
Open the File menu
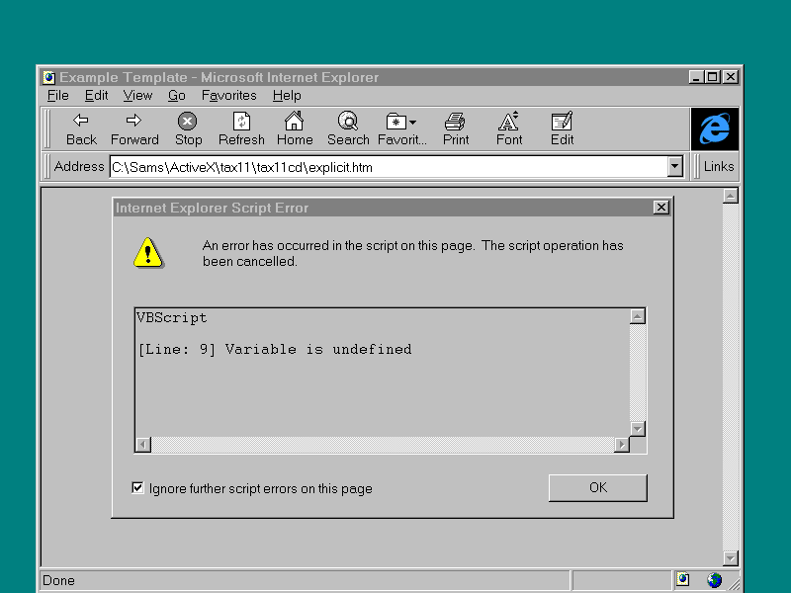(x=58, y=96)
